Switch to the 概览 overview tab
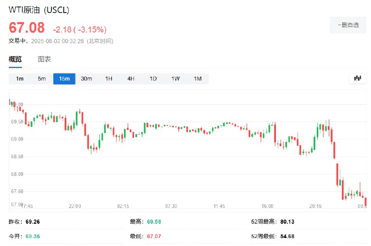Screen dimensions: 371x246 click(x=15, y=59)
